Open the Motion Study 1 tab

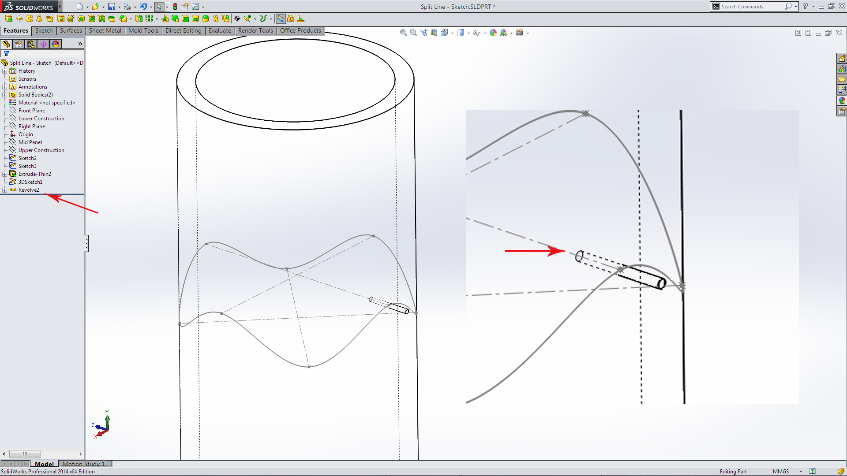click(x=84, y=464)
